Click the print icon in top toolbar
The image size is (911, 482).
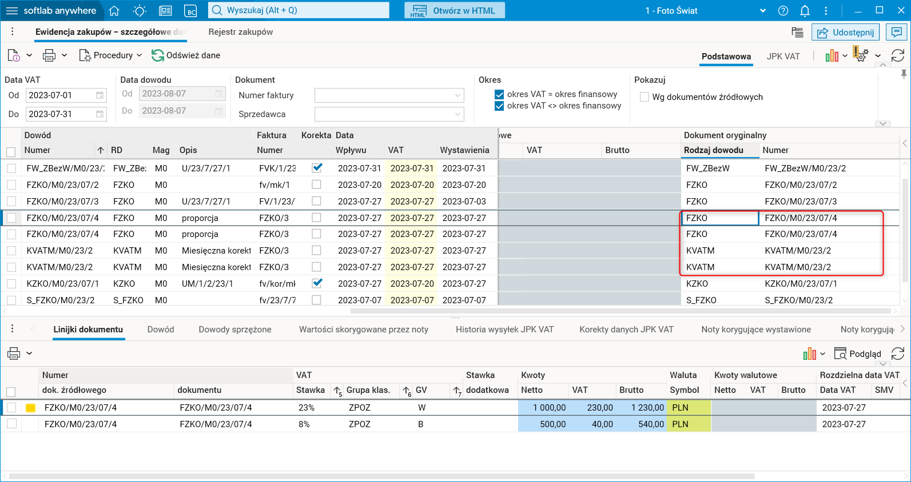(49, 55)
